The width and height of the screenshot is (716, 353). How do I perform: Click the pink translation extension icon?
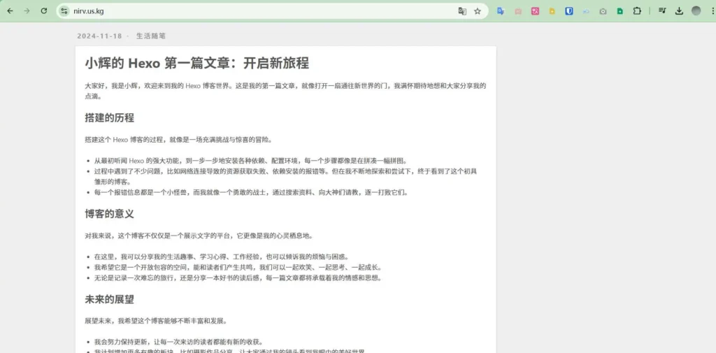[x=535, y=11]
